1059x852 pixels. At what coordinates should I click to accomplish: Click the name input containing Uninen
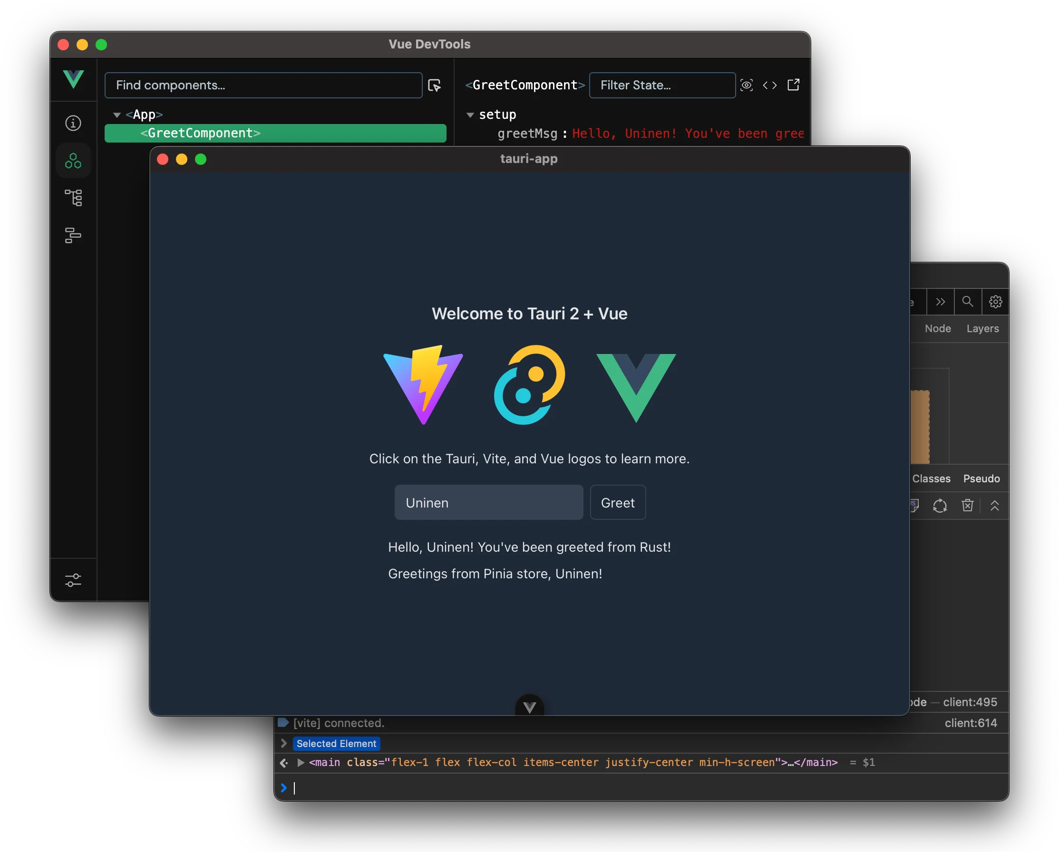(x=488, y=503)
